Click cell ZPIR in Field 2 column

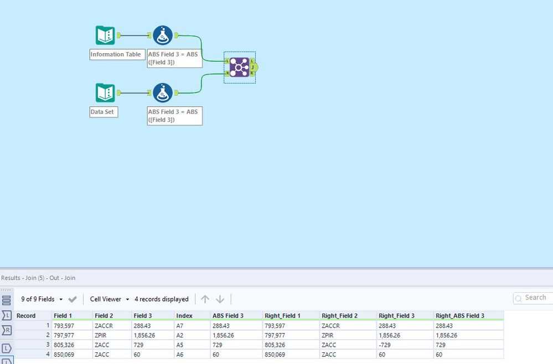112,335
